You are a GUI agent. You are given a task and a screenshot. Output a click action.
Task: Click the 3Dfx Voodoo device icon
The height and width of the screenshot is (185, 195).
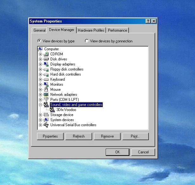(52, 110)
